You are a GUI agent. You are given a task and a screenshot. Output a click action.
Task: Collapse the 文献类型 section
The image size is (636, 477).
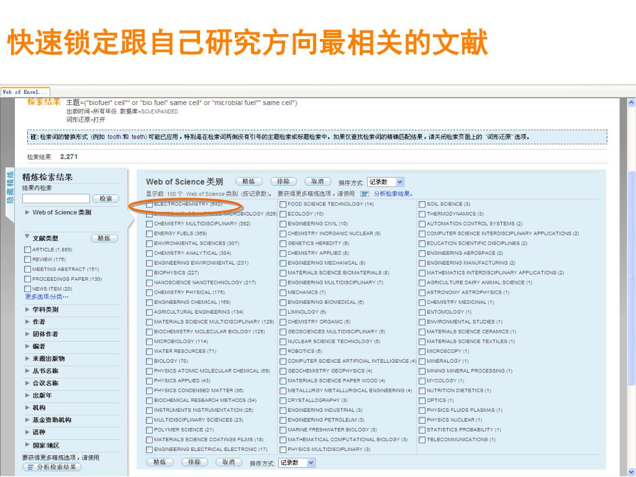(27, 237)
